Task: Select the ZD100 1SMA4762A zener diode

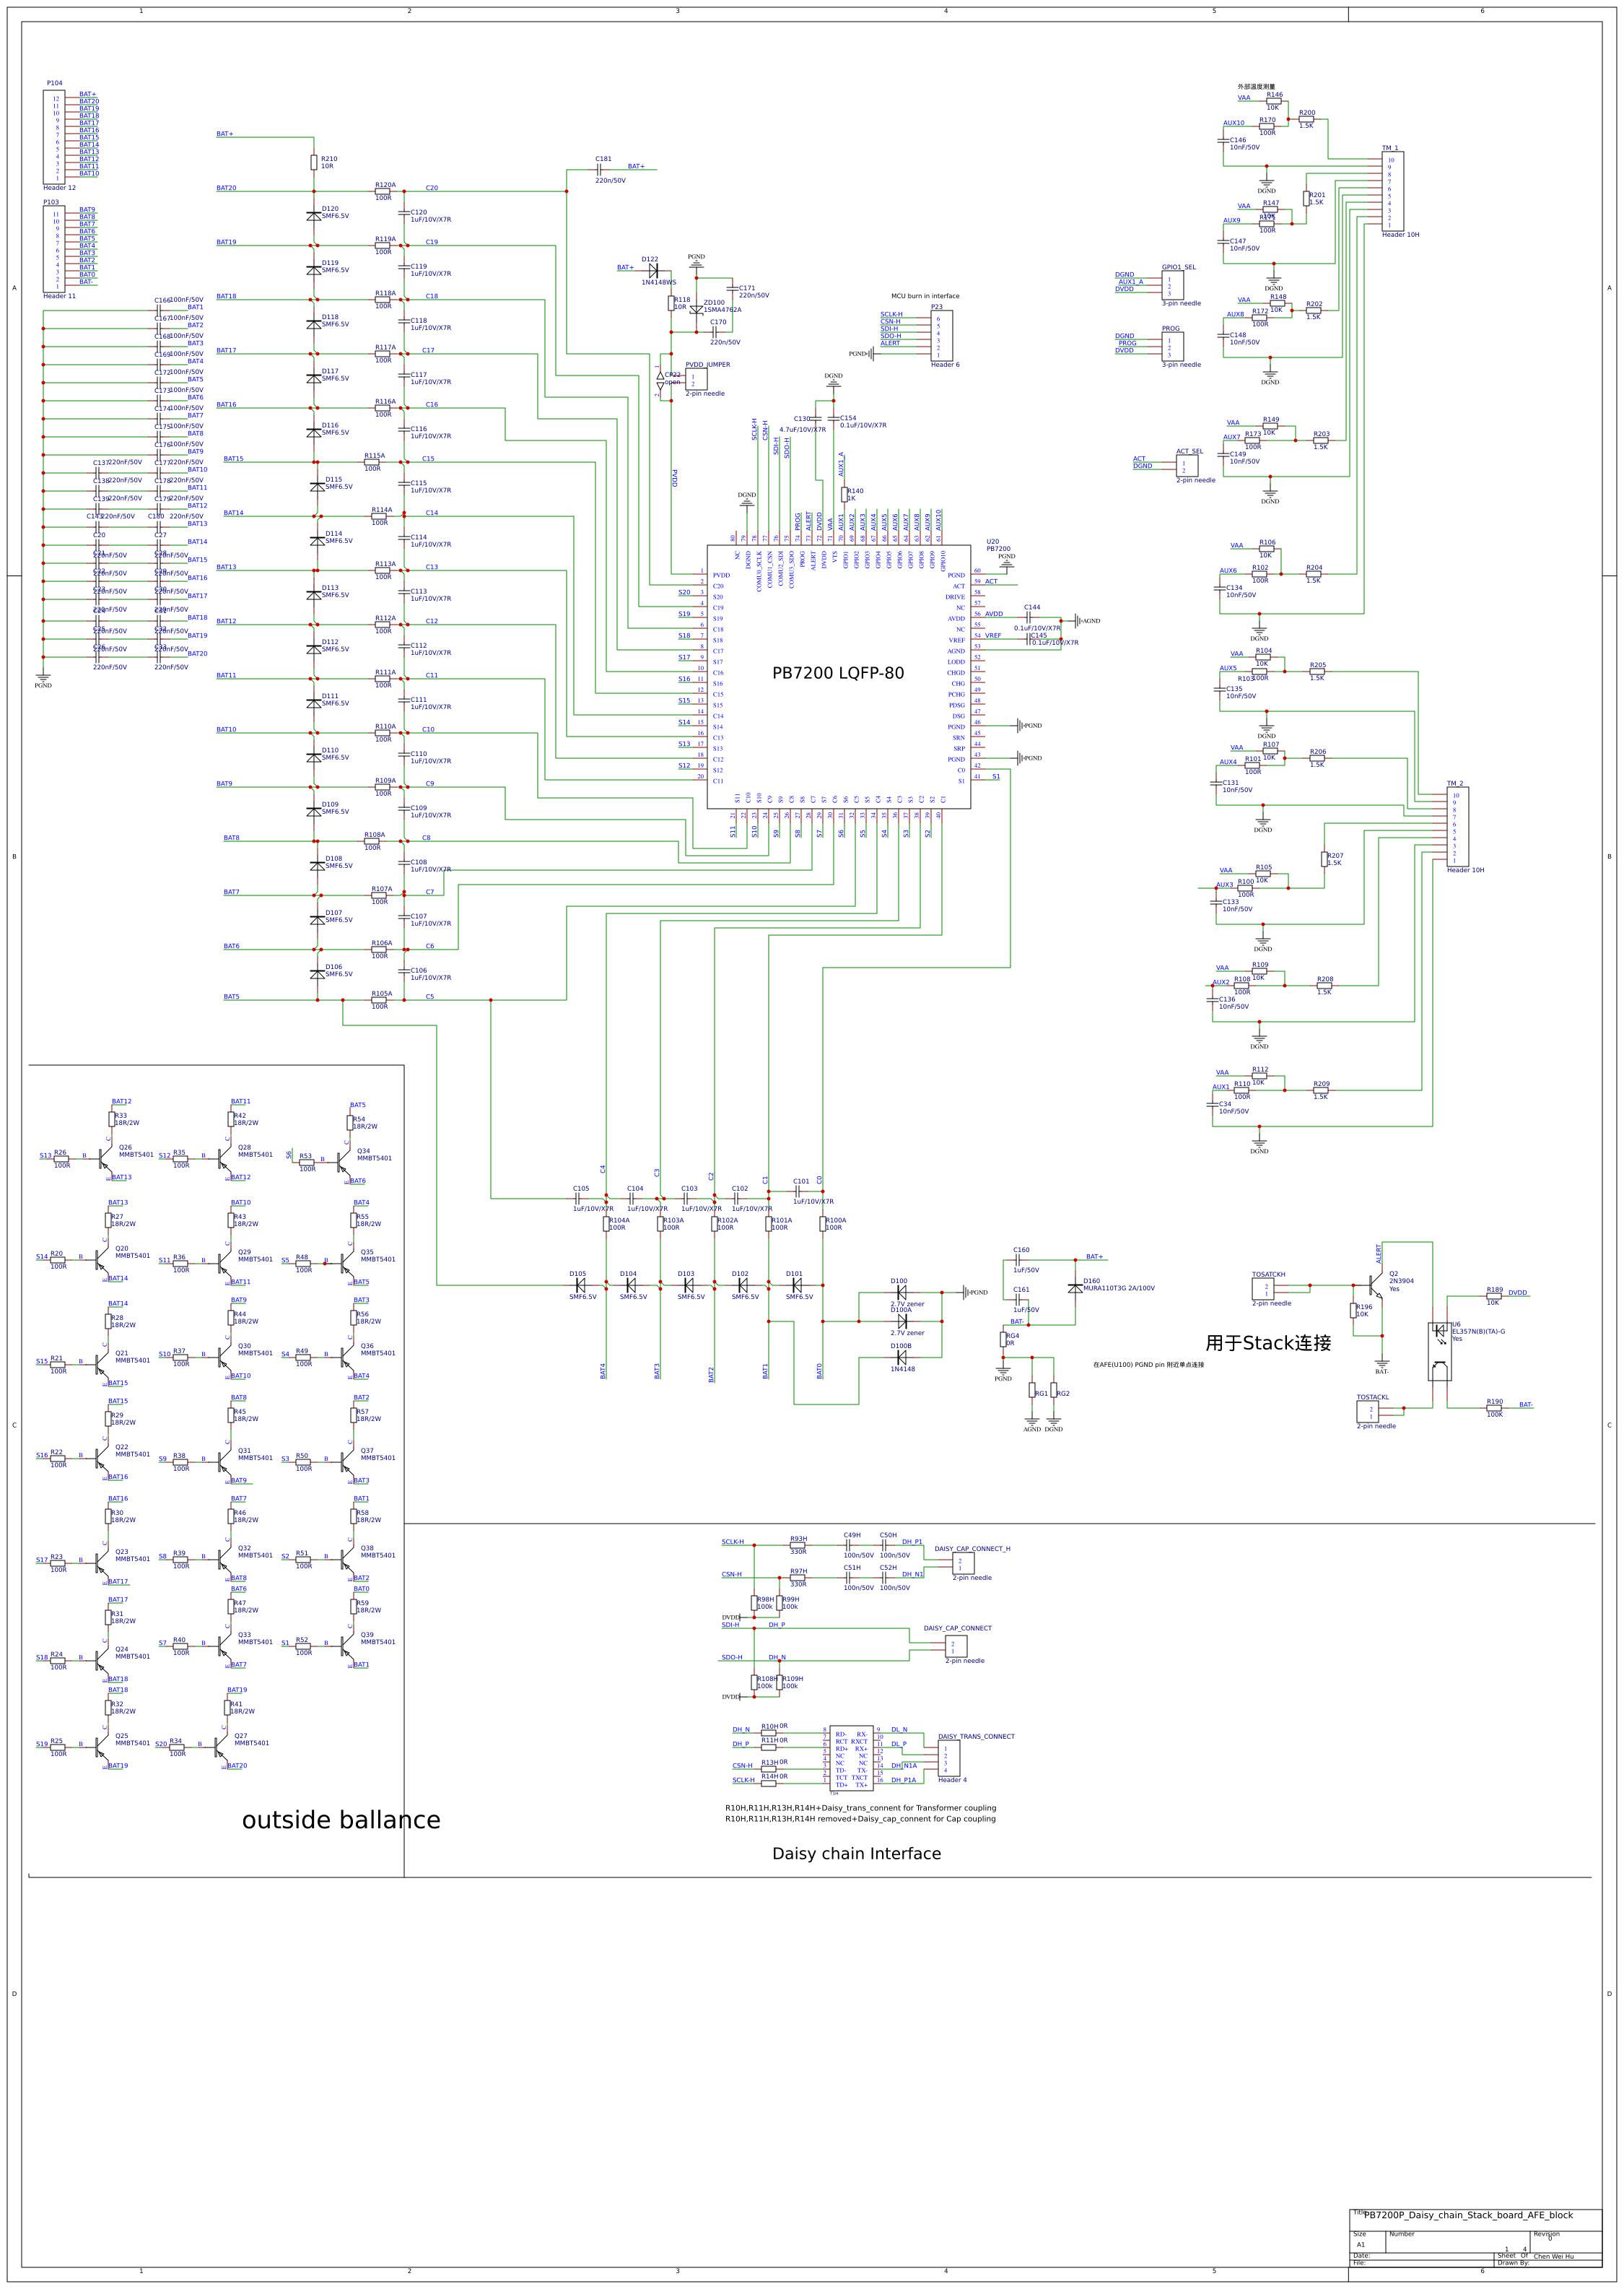Action: pyautogui.click(x=696, y=310)
